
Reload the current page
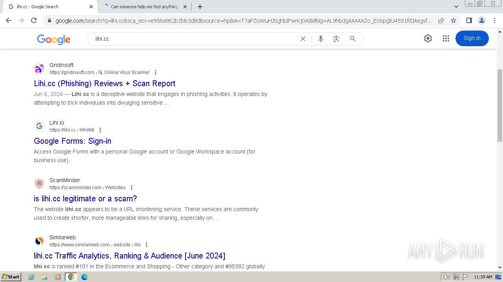pos(34,20)
